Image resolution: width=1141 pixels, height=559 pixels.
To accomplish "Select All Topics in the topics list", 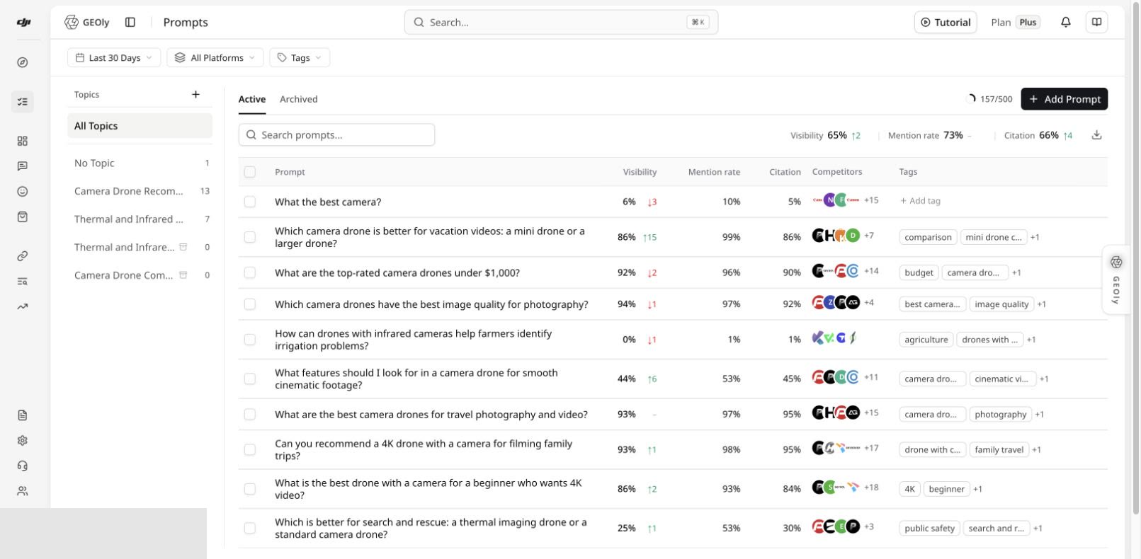I will pyautogui.click(x=140, y=126).
